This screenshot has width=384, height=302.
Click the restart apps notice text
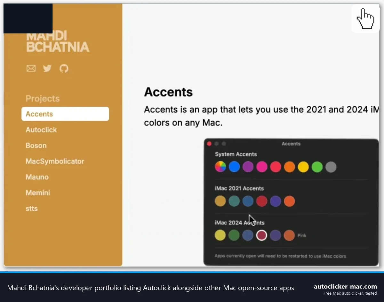[x=280, y=256]
